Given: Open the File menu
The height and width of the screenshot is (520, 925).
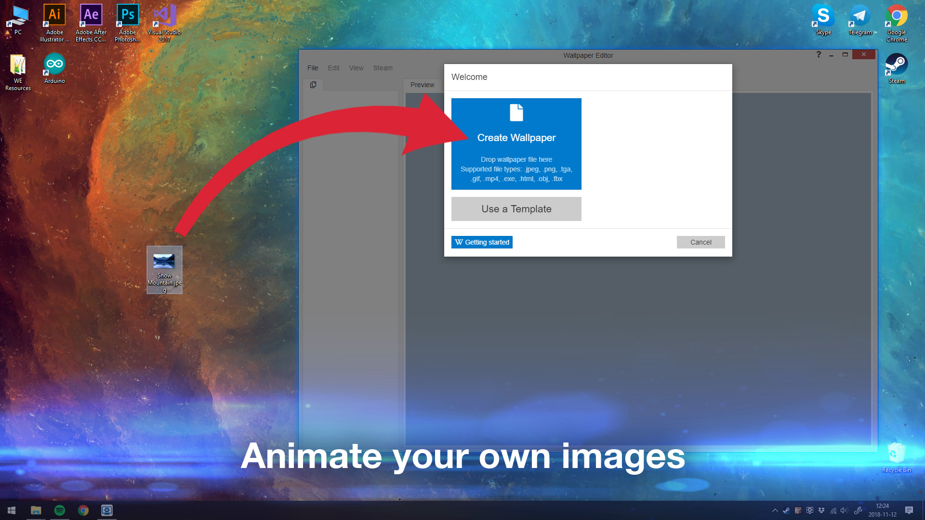Looking at the screenshot, I should coord(313,67).
